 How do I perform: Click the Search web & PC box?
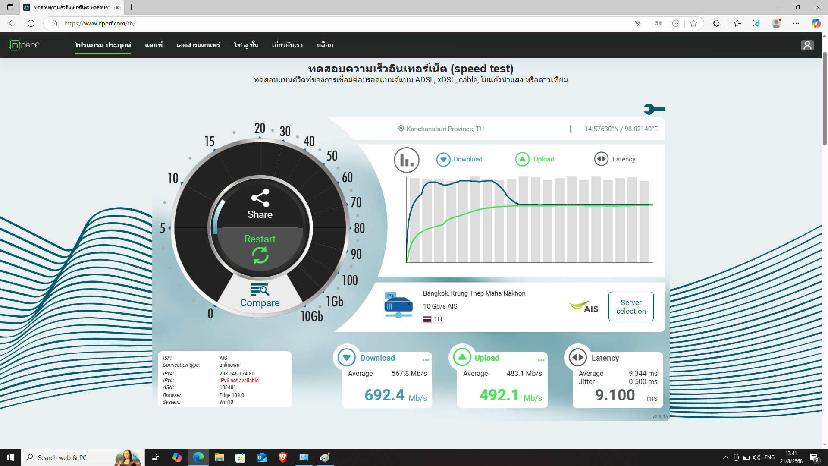(x=82, y=457)
